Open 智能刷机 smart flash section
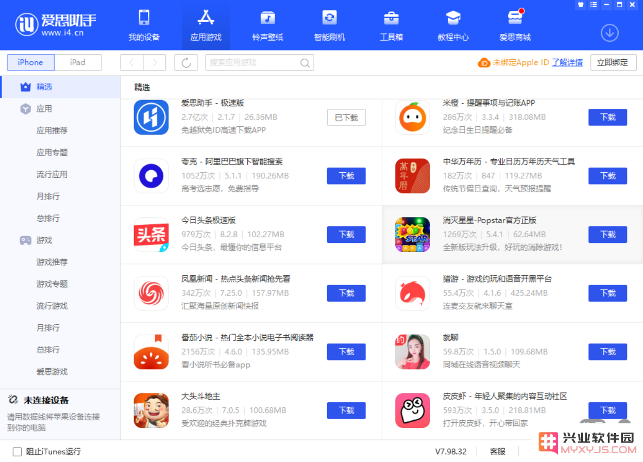The width and height of the screenshot is (643, 462). (330, 25)
